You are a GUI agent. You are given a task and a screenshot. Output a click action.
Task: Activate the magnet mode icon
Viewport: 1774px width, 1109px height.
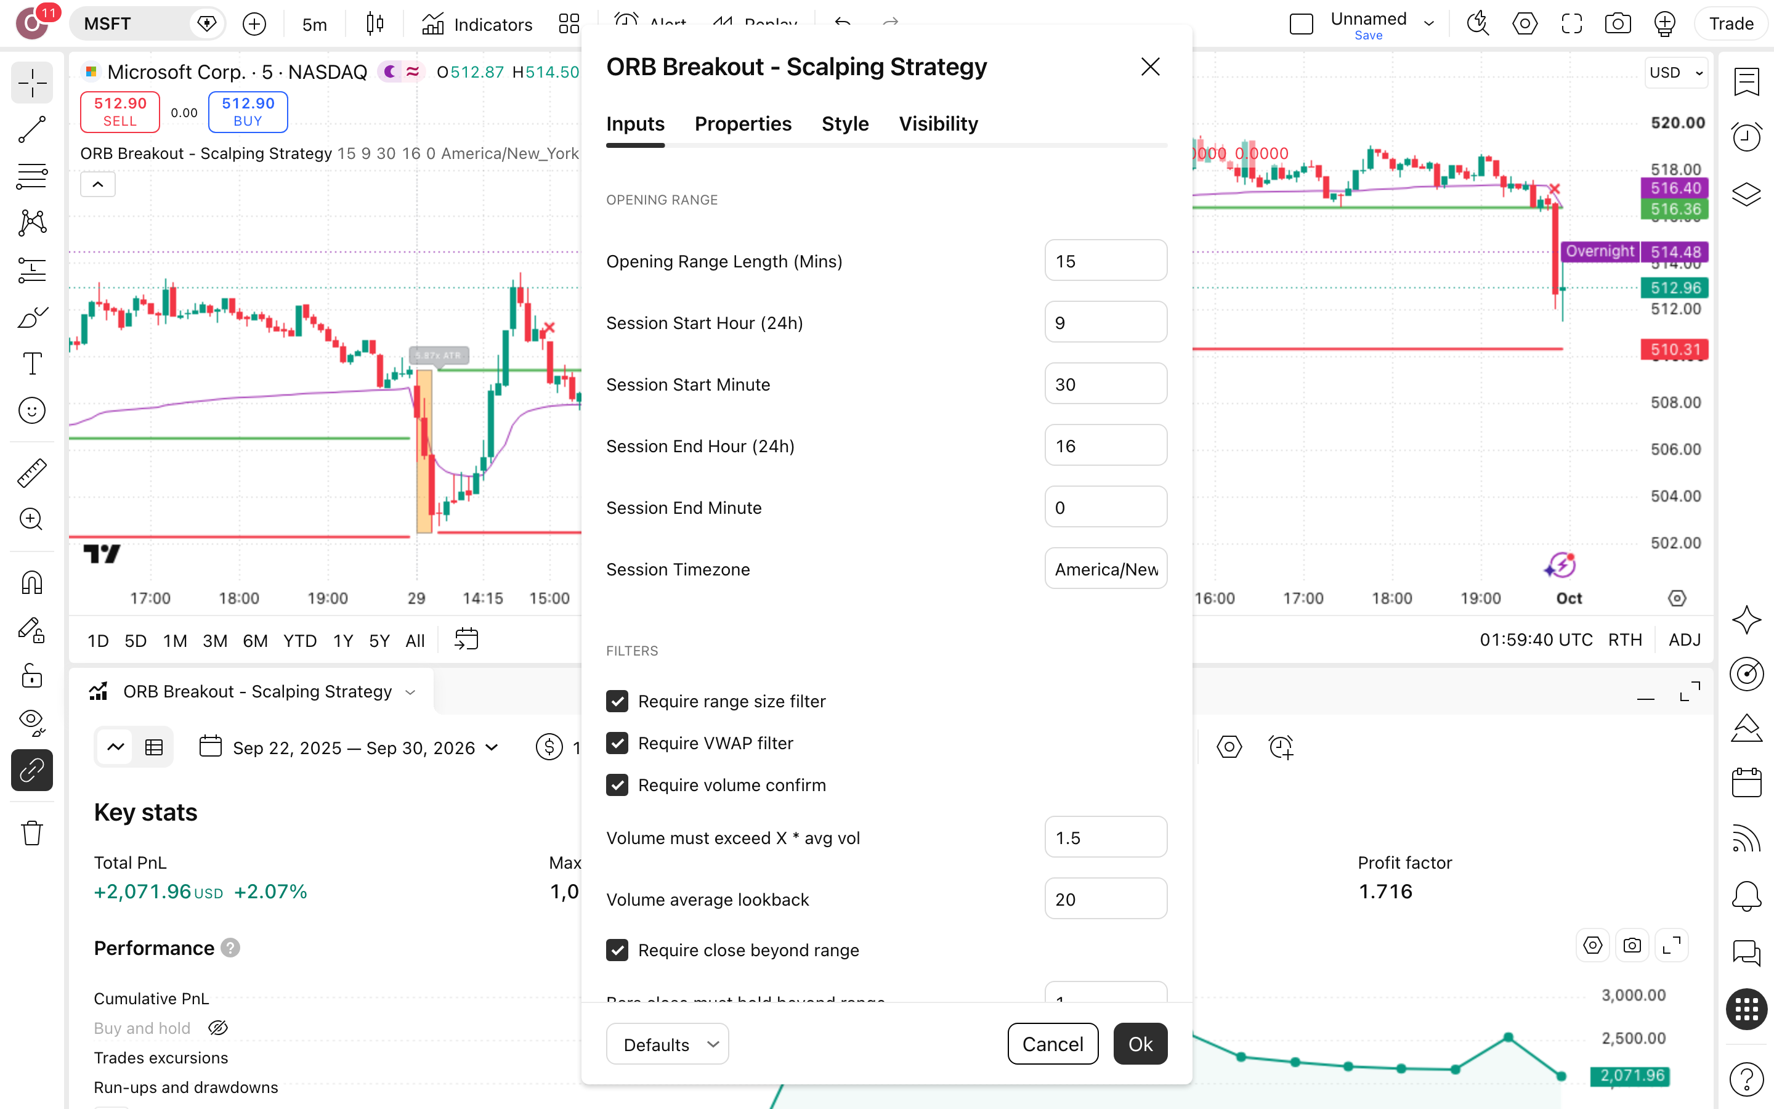click(31, 583)
